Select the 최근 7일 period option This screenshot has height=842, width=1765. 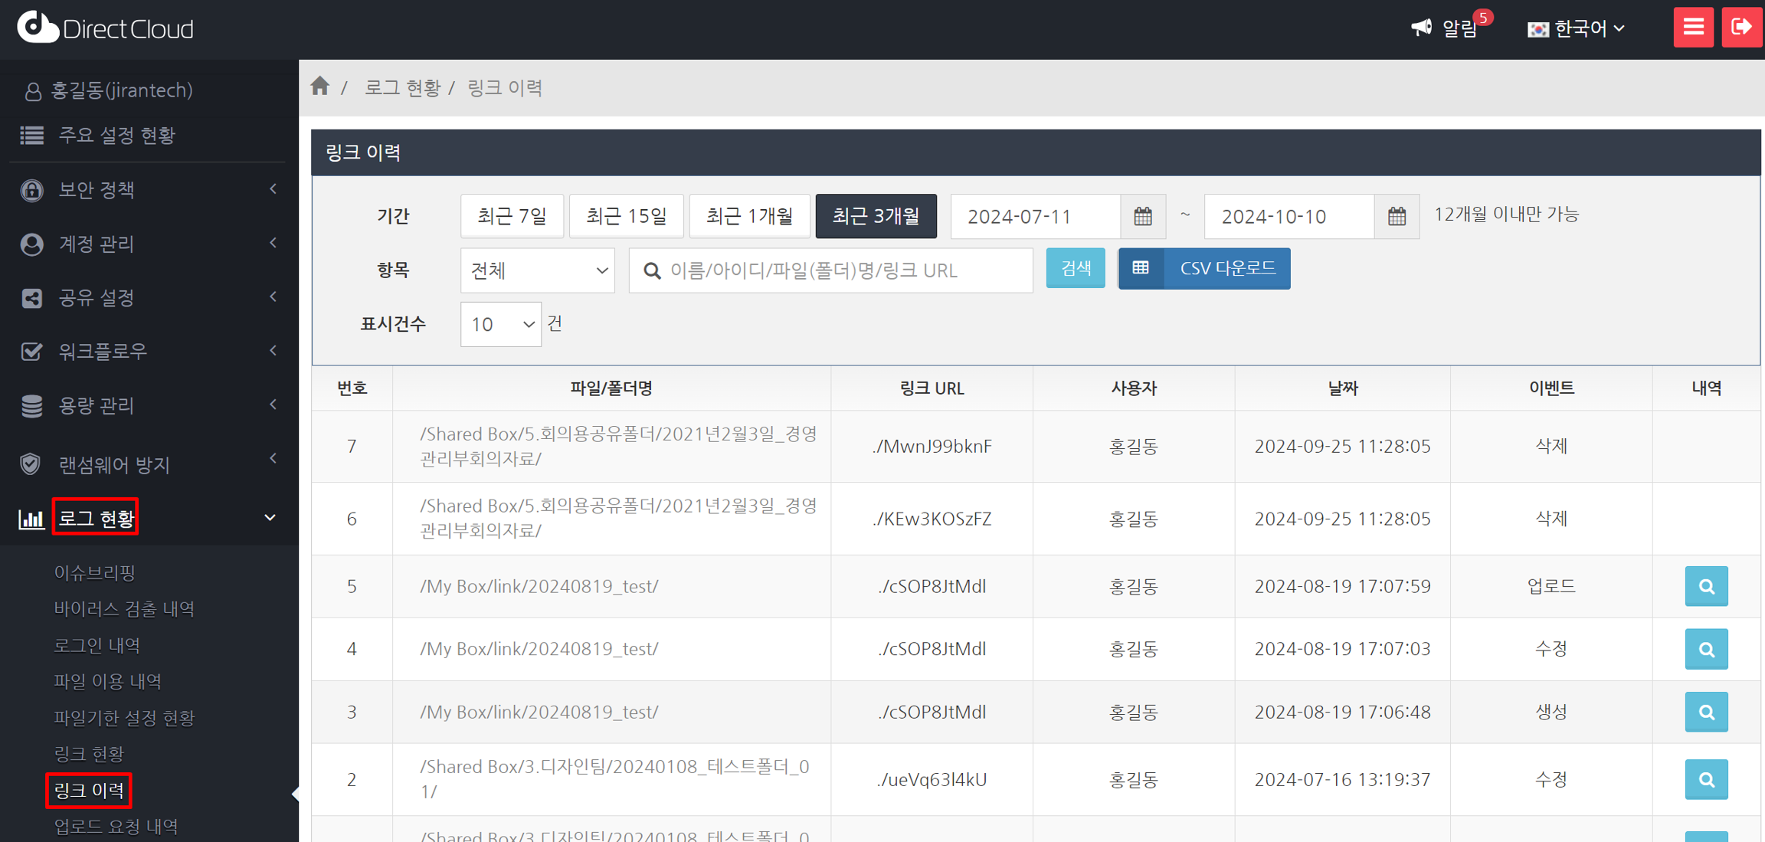[x=511, y=217]
